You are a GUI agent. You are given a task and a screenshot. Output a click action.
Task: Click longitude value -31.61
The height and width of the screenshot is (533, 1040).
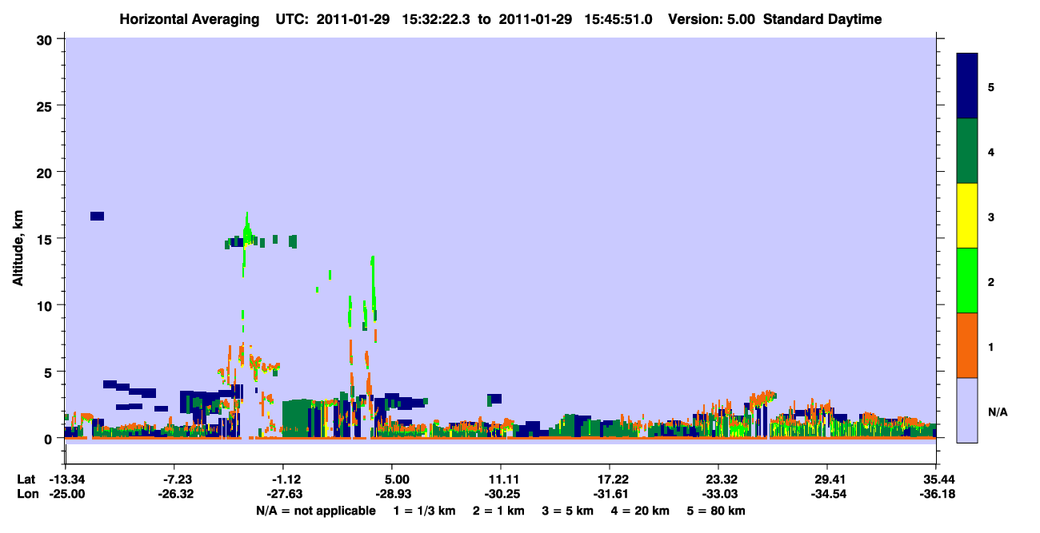coord(610,495)
